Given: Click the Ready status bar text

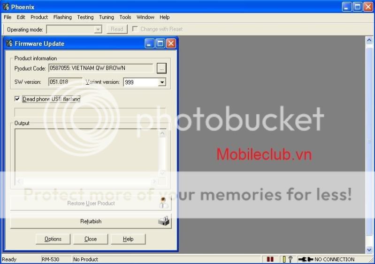Looking at the screenshot, I should 9,259.
